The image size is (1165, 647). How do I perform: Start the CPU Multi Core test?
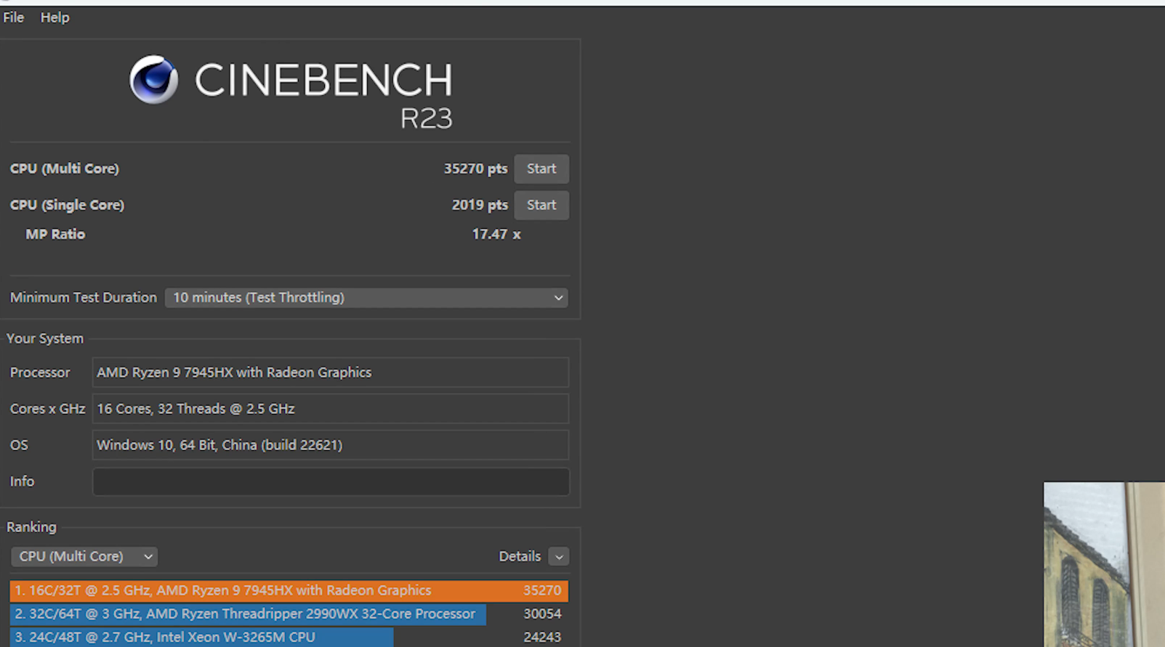tap(541, 168)
